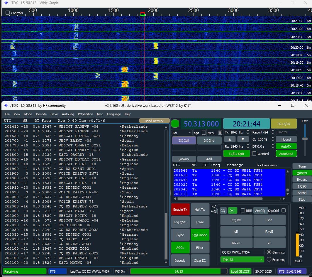Viewport: 312px width, 277px height.
Task: Select the Free msg radio button
Action: point(269,259)
